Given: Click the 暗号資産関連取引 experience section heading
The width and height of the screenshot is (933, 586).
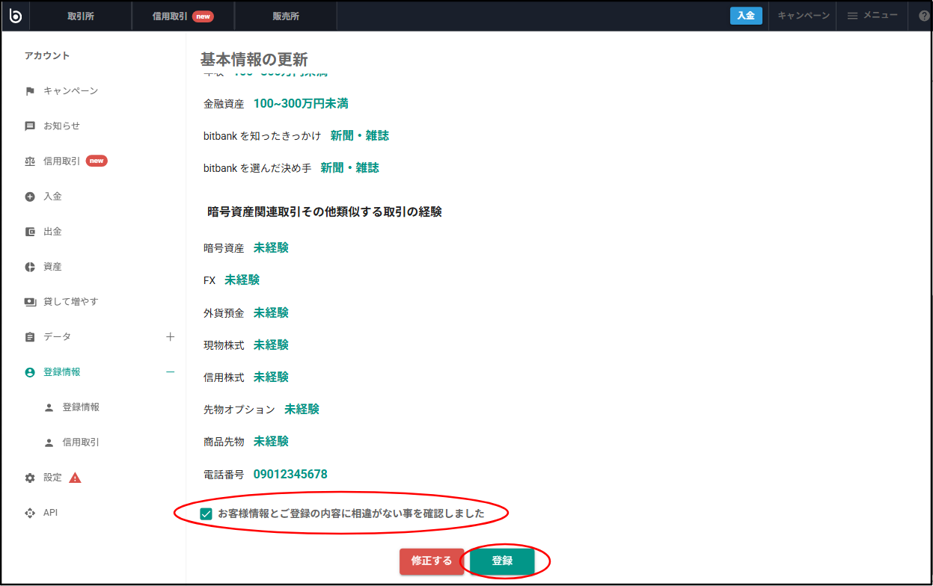Looking at the screenshot, I should (325, 212).
